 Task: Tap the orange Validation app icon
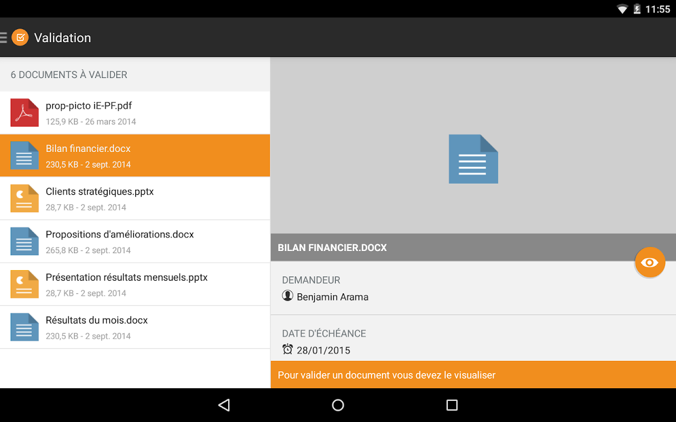tap(20, 37)
